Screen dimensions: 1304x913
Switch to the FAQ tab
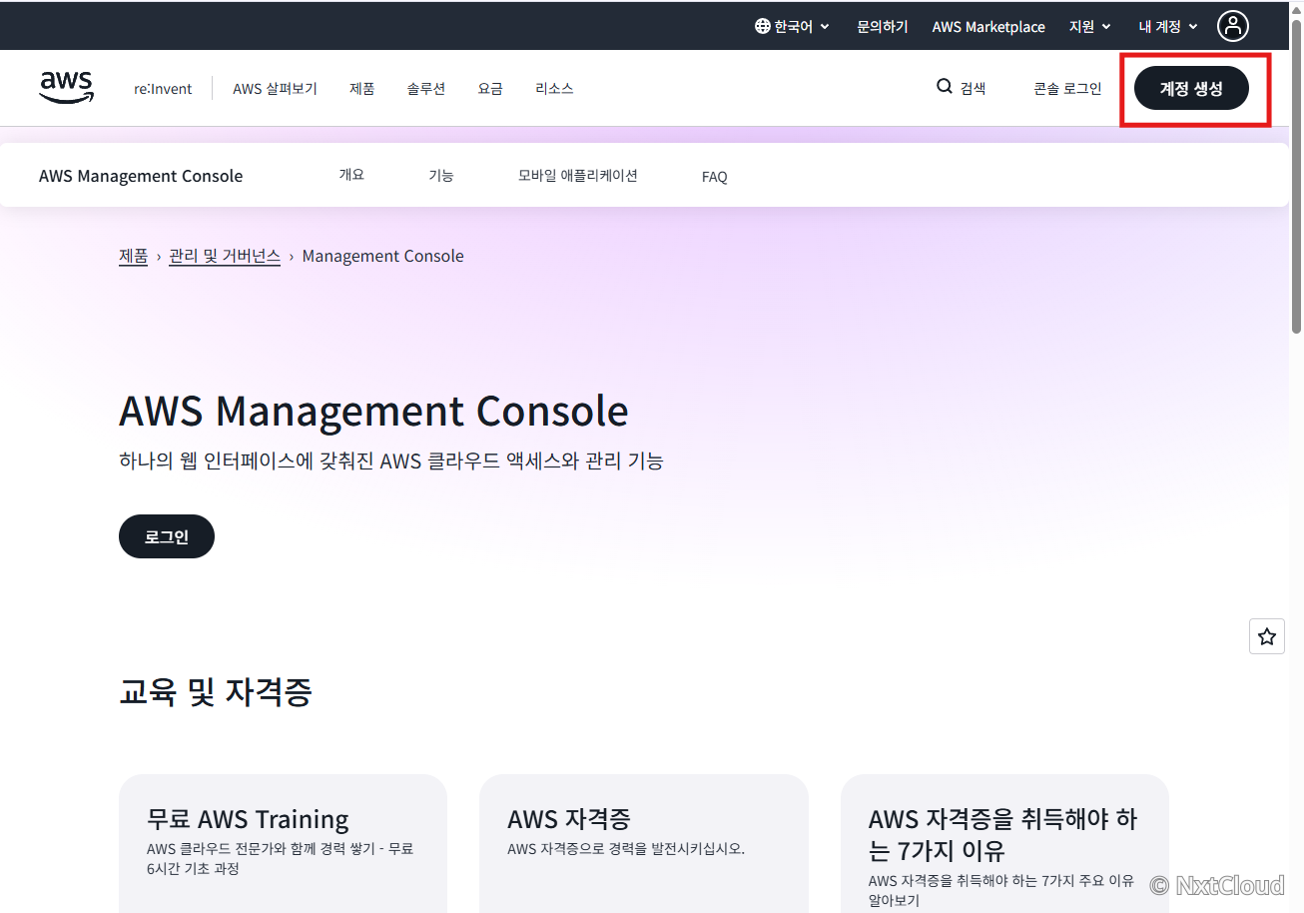[715, 177]
